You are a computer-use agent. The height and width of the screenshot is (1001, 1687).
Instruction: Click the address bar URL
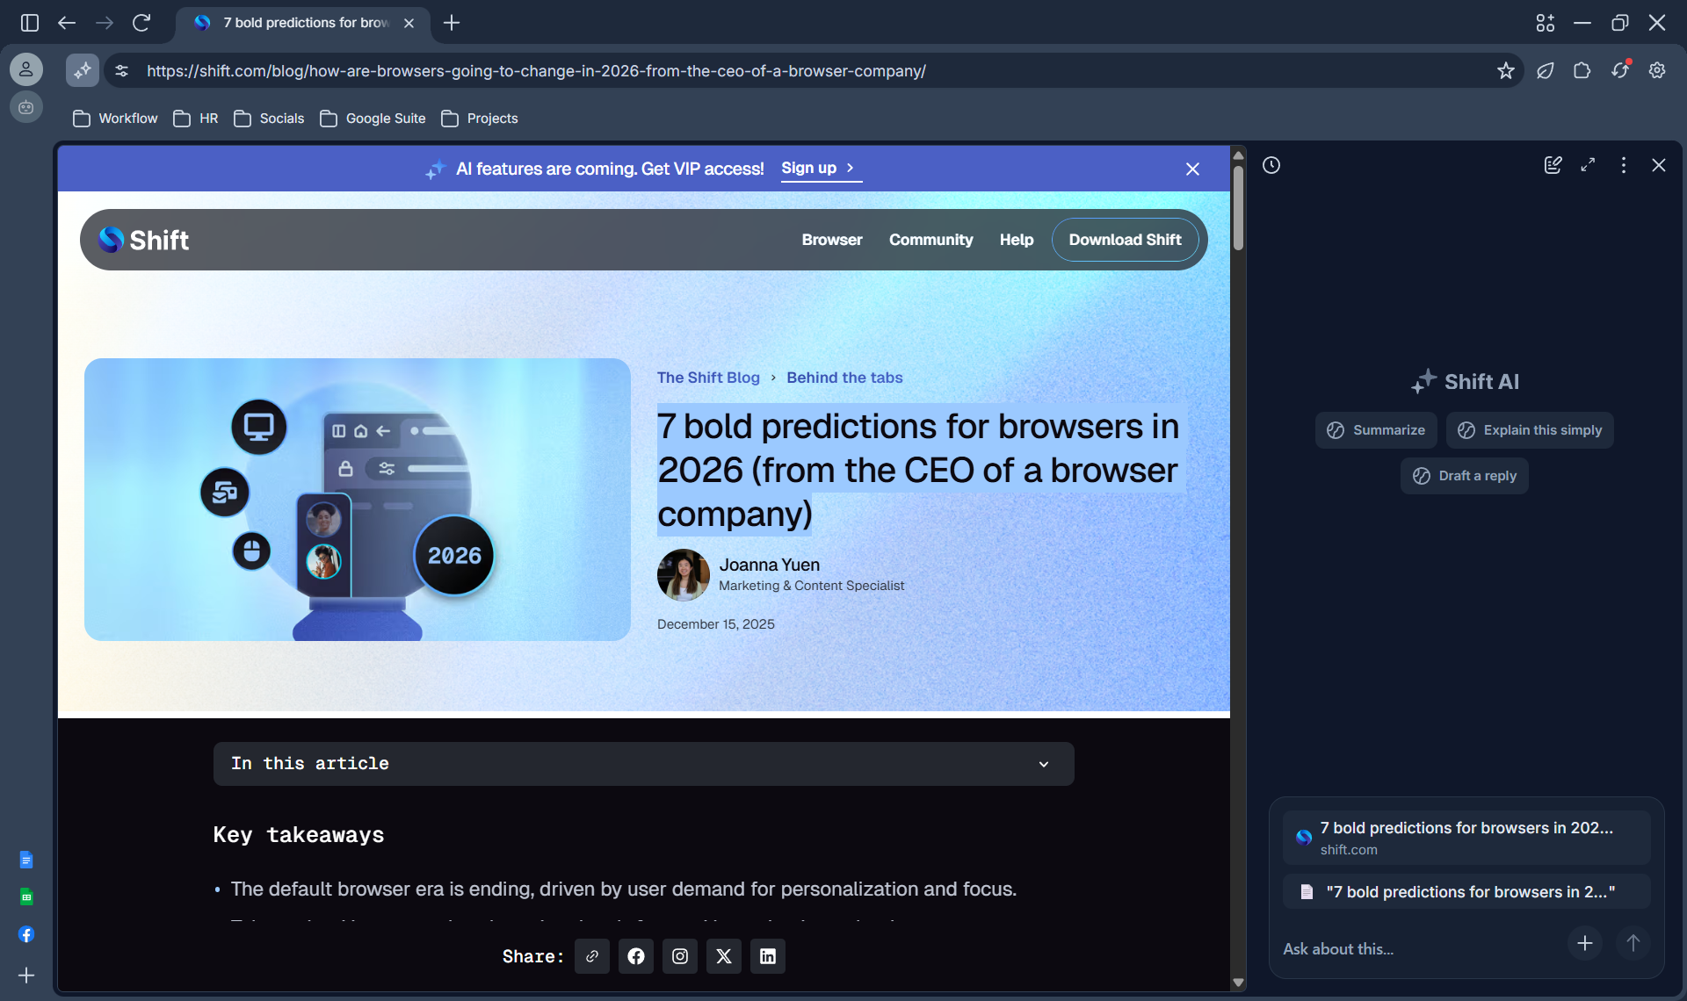click(536, 71)
